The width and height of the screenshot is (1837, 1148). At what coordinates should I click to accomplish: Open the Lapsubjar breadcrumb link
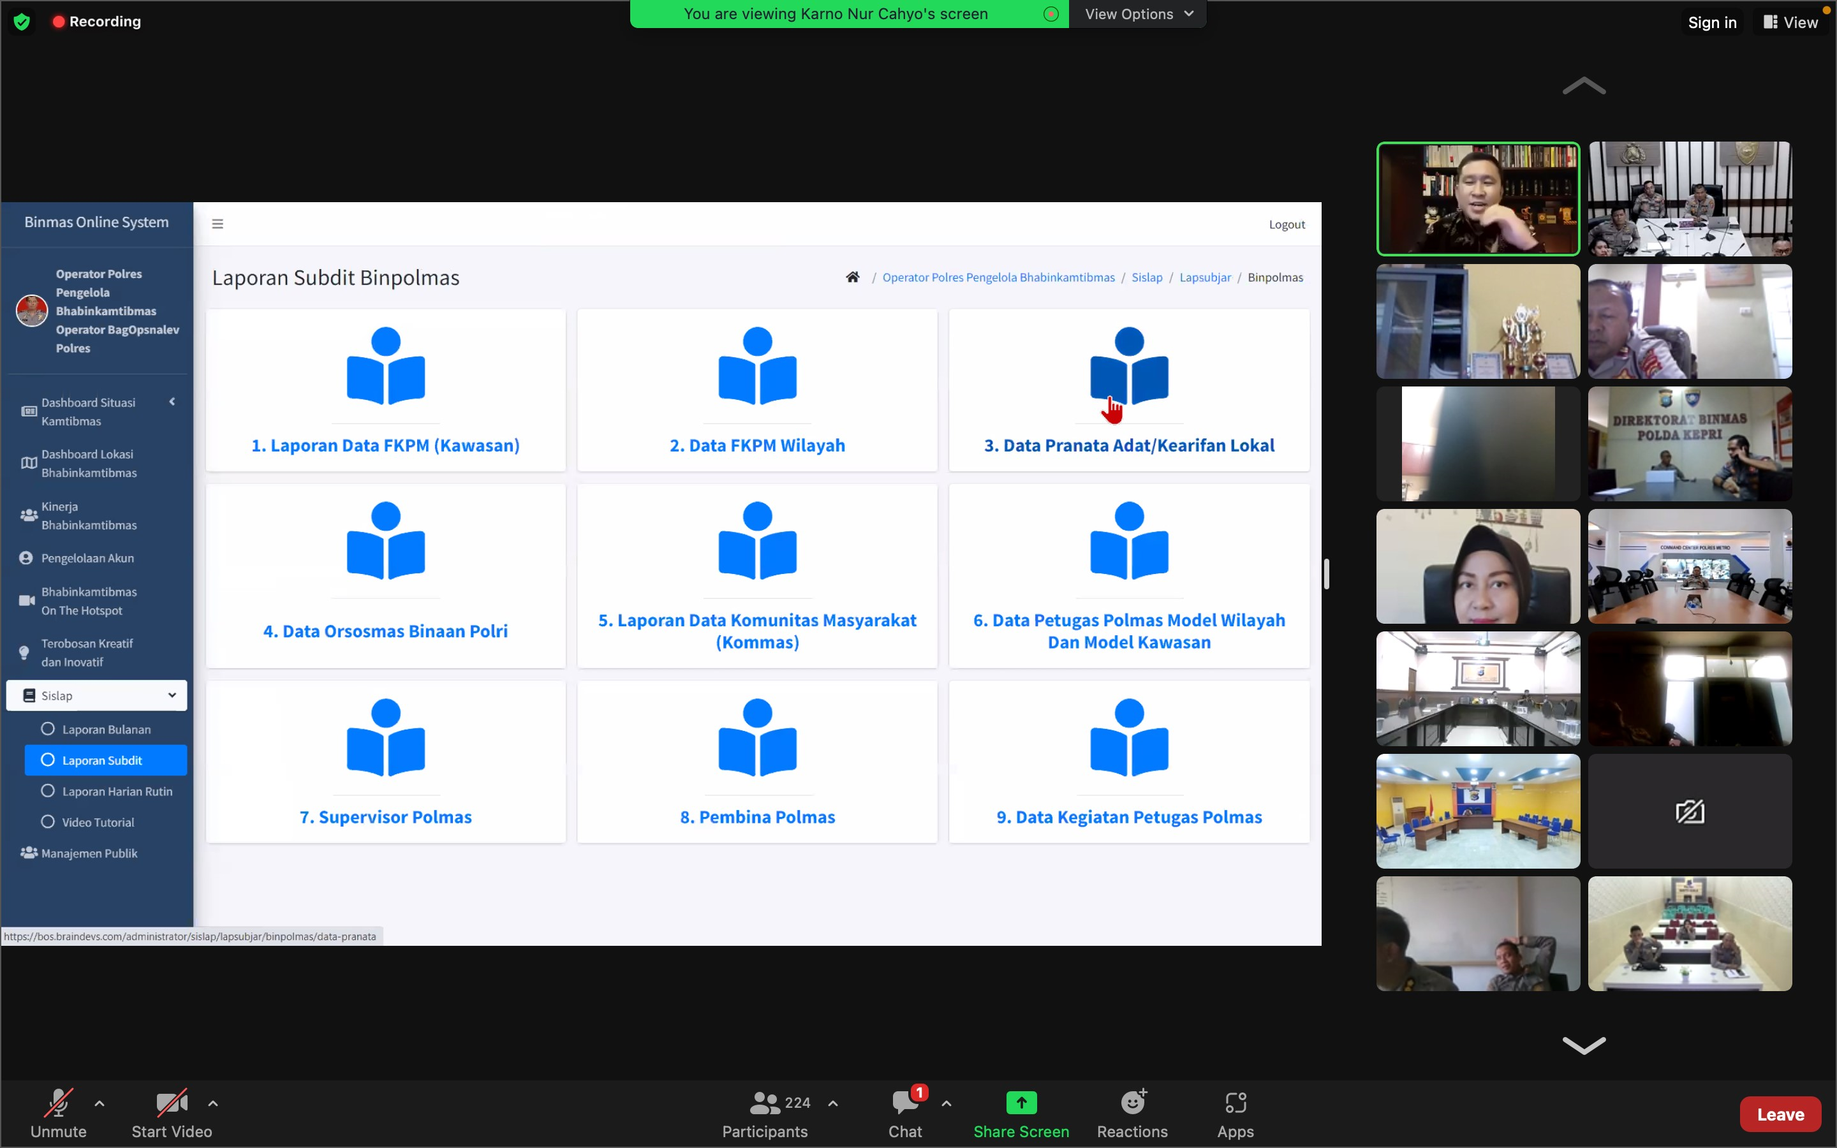pyautogui.click(x=1205, y=277)
